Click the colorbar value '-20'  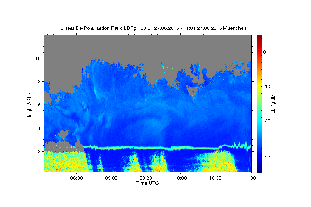click(x=267, y=121)
